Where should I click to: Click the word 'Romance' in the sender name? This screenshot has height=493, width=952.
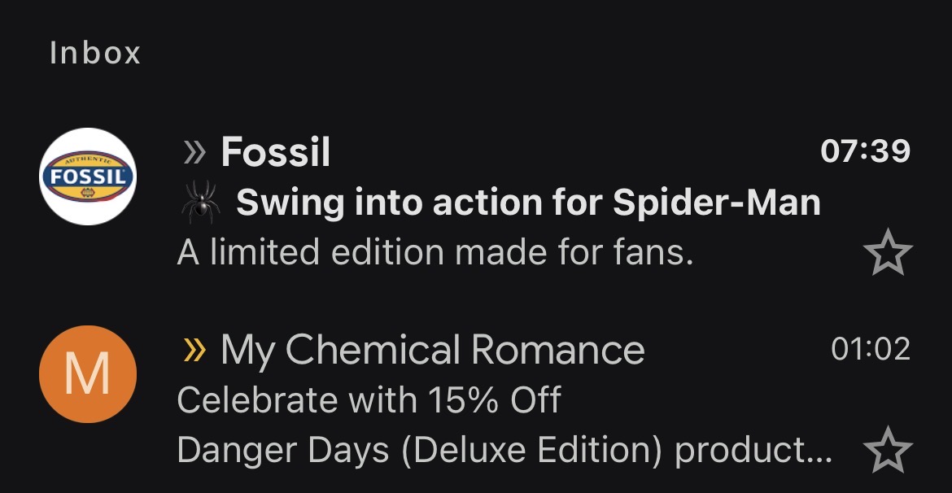(557, 351)
